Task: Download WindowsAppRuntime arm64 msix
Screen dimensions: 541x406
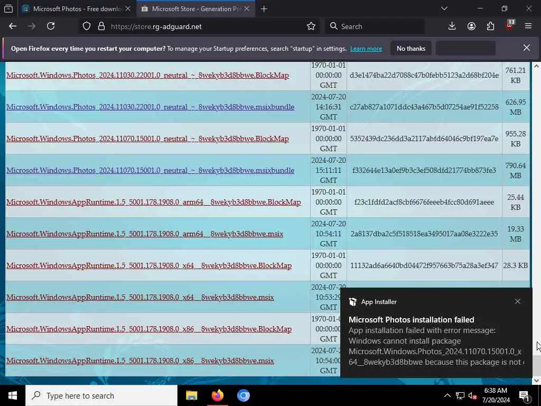Action: click(145, 234)
